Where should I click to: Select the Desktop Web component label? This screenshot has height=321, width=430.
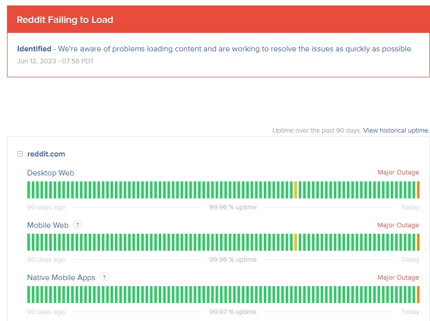(x=51, y=173)
